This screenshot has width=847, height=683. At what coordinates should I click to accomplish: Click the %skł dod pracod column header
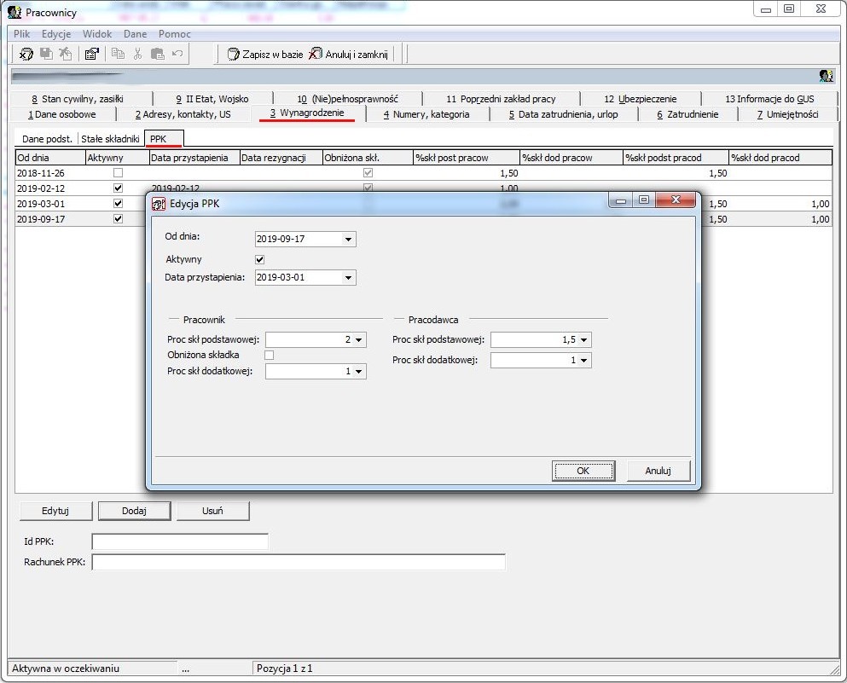(x=780, y=158)
